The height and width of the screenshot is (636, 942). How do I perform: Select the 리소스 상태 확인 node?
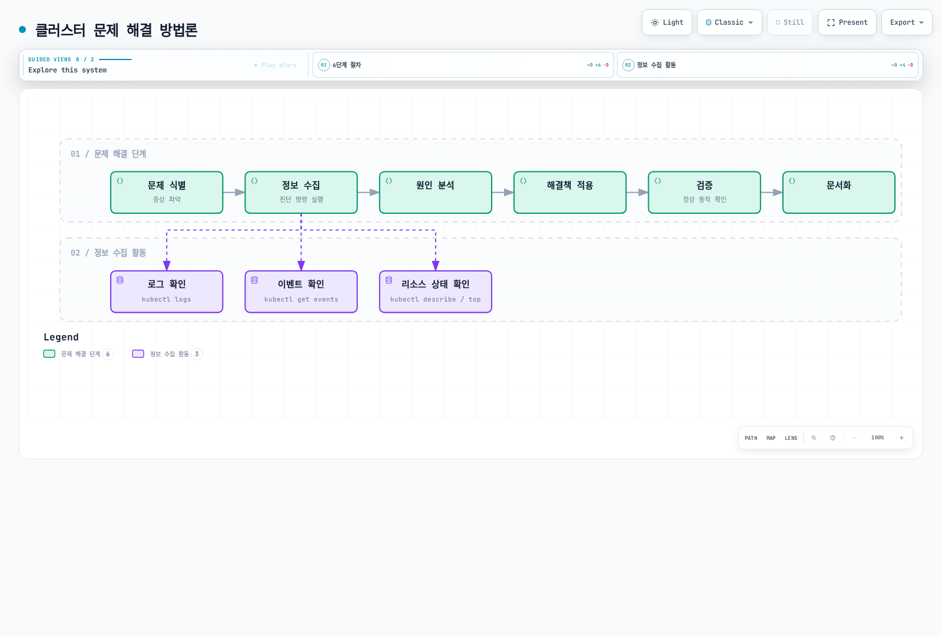pyautogui.click(x=436, y=291)
